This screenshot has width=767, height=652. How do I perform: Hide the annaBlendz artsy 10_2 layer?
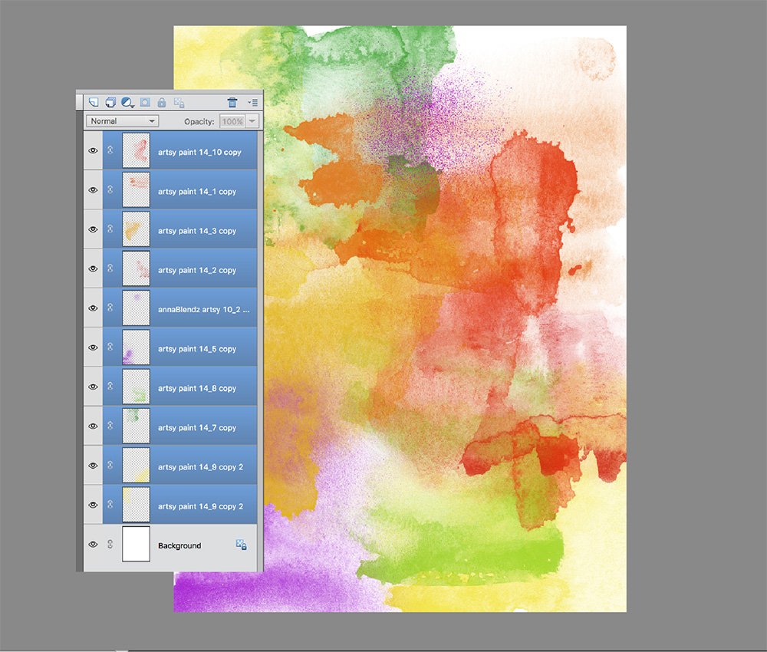[x=93, y=308]
